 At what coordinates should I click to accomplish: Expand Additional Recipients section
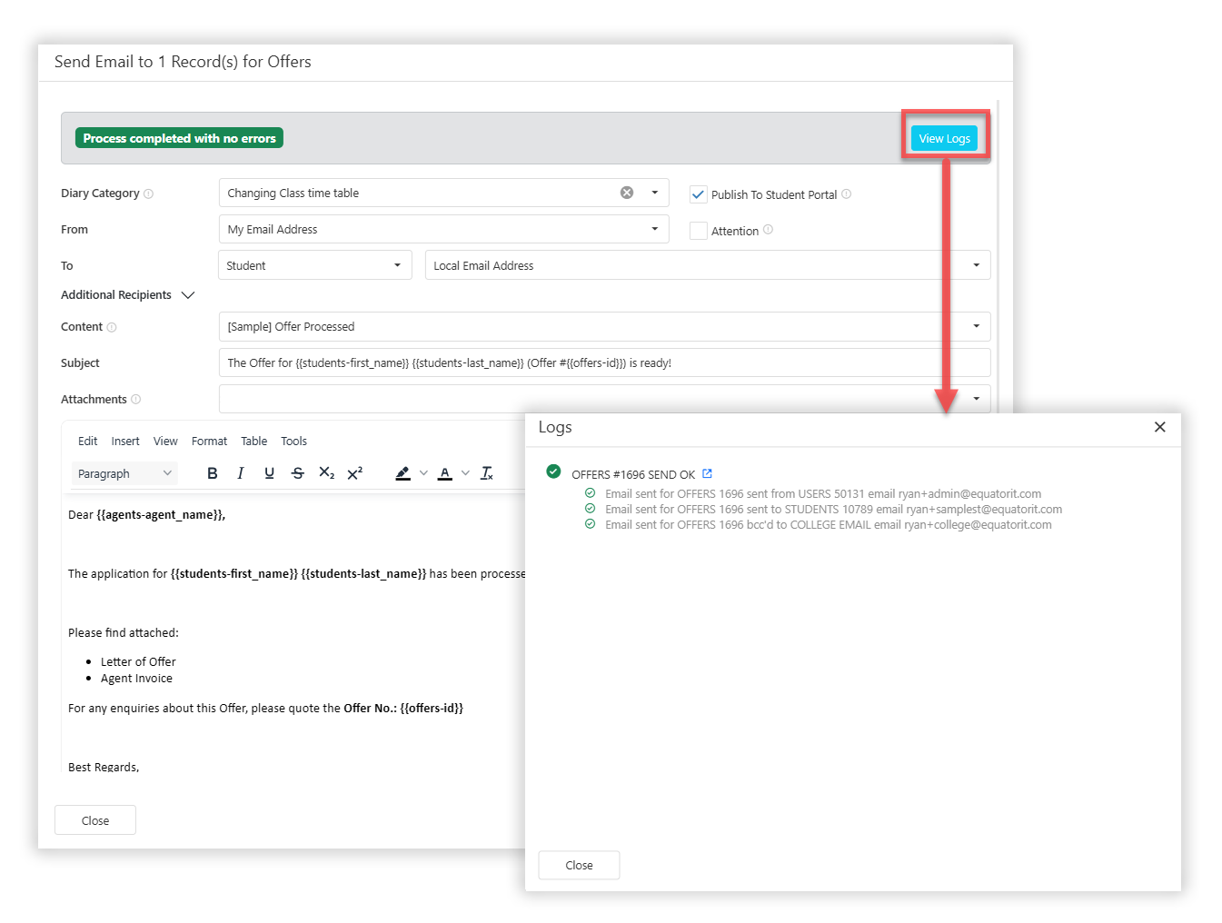(188, 295)
